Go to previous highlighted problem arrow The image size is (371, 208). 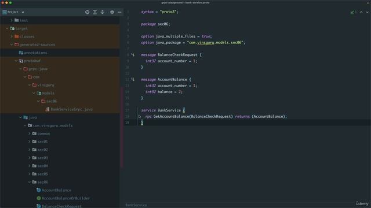pyautogui.click(x=361, y=12)
